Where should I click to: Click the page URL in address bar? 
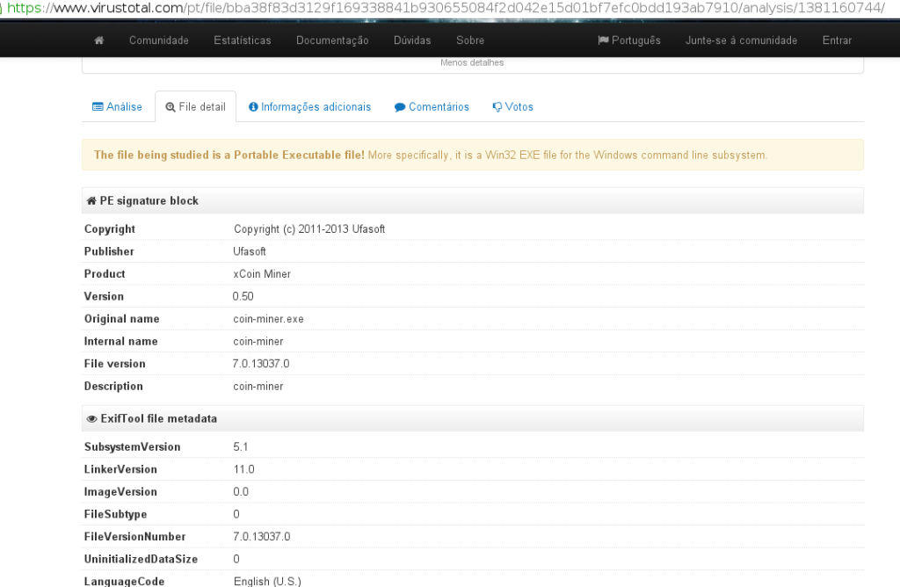click(446, 7)
